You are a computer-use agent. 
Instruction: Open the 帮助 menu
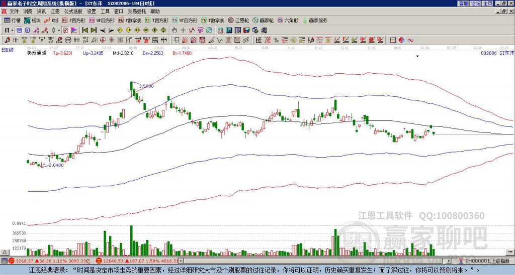click(x=155, y=12)
